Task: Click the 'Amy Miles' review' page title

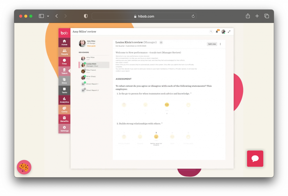Action: click(84, 31)
